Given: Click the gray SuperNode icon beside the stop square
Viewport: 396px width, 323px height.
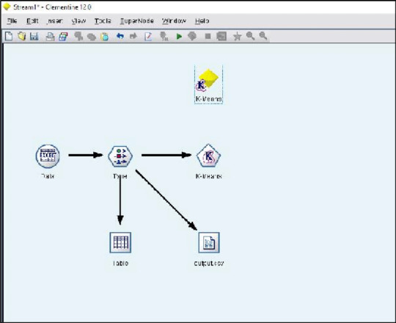Looking at the screenshot, I should click(x=221, y=37).
